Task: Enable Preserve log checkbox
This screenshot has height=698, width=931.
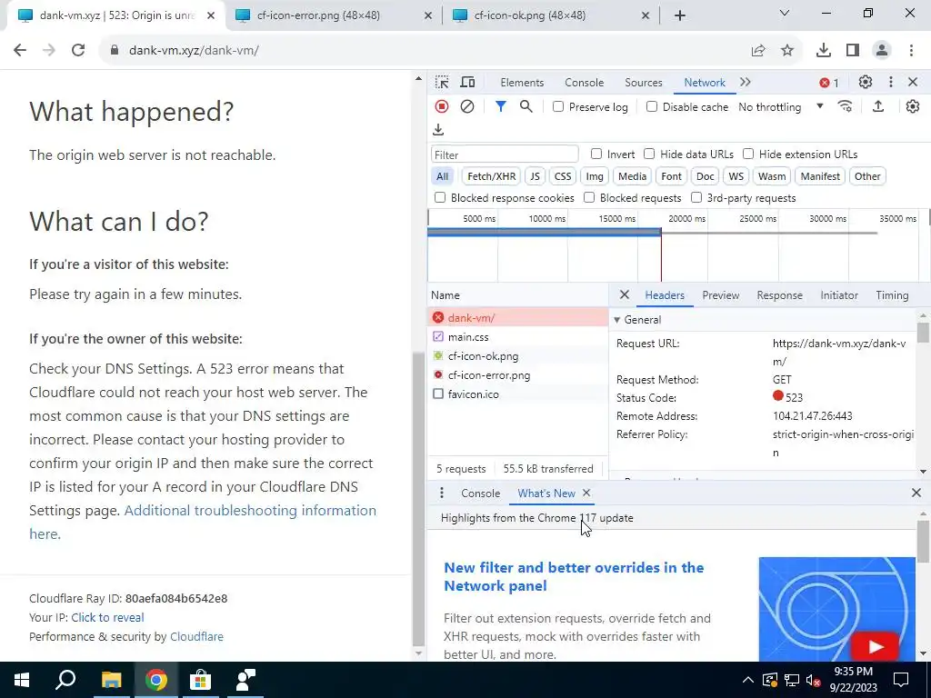Action: click(x=557, y=107)
